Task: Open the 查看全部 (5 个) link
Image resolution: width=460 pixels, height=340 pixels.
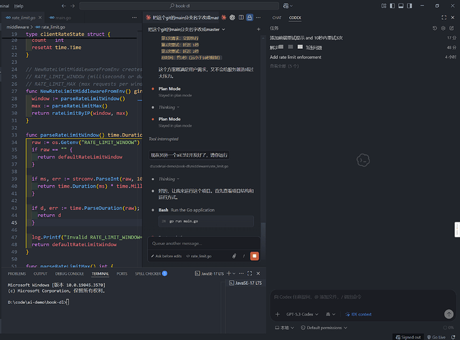Action: (284, 66)
